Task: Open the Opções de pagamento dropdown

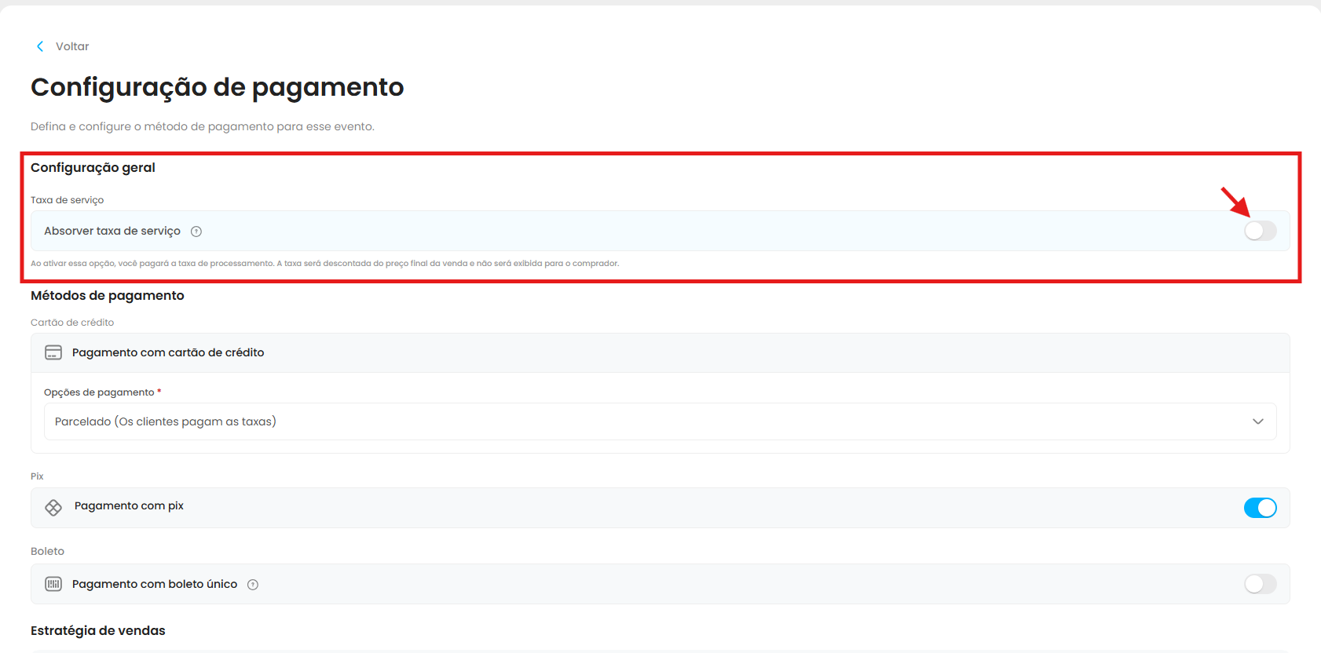Action: [x=660, y=421]
